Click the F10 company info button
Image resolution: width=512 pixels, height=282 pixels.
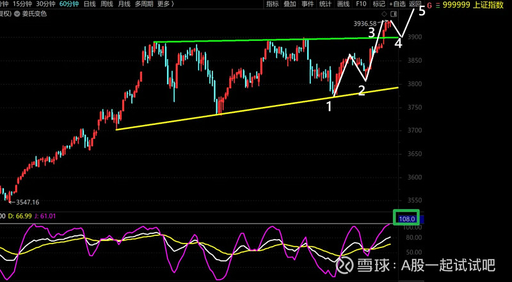[361, 4]
